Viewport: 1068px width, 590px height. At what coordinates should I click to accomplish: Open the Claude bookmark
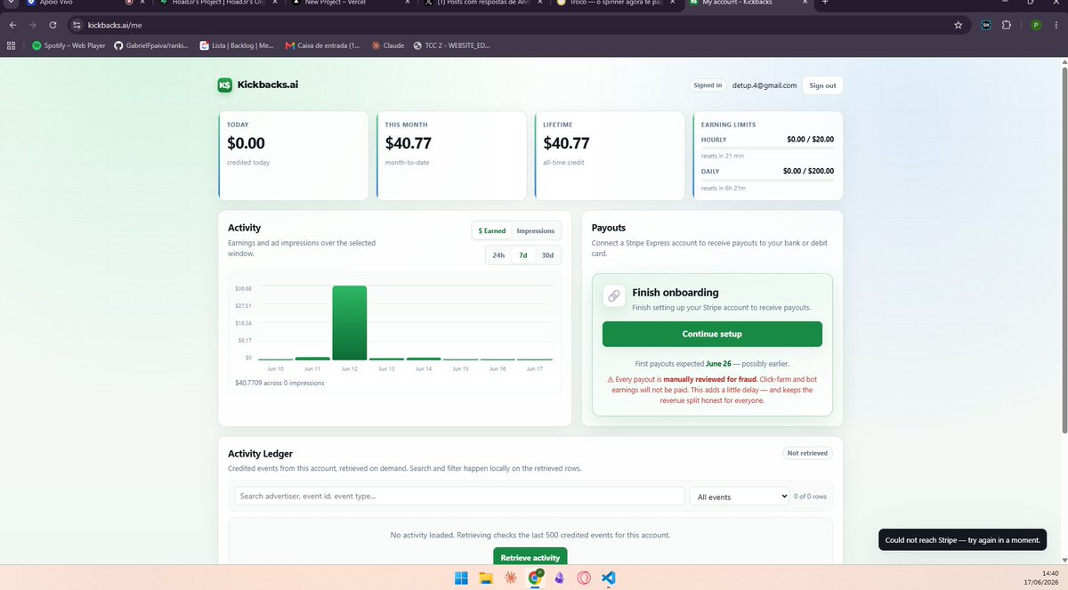click(389, 44)
